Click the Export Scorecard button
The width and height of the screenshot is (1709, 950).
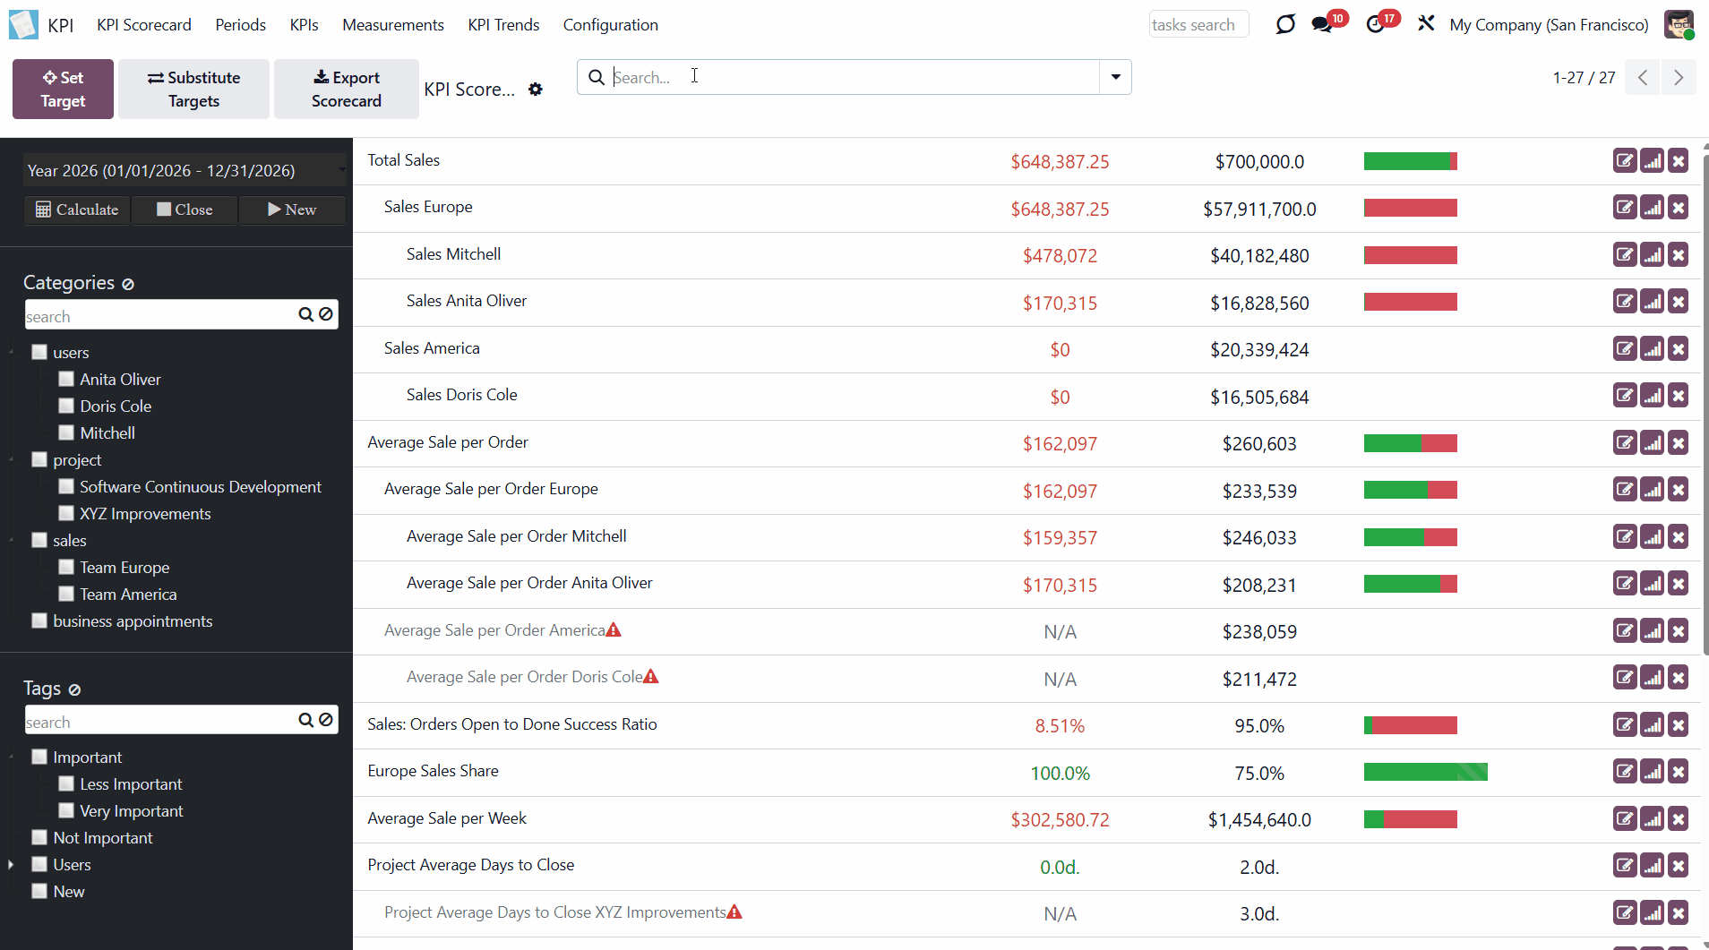tap(346, 89)
